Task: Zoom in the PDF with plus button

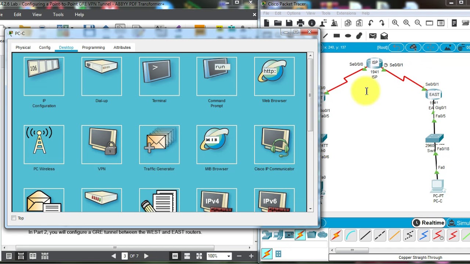Action: (x=251, y=256)
